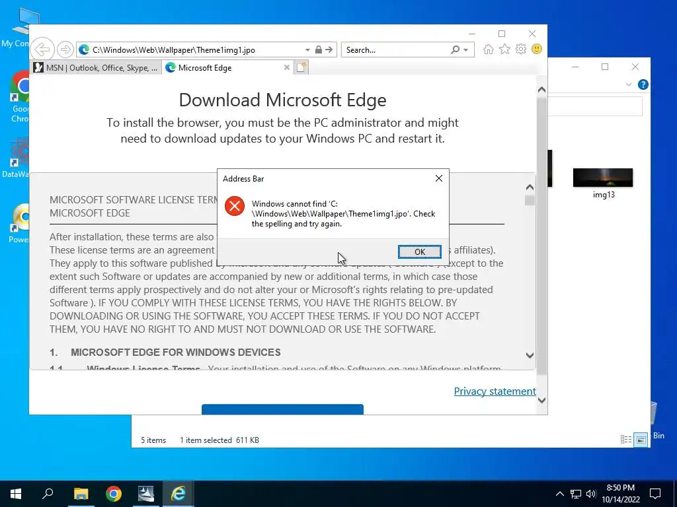
Task: Open Google Chrome desktop shortcut
Action: (x=19, y=96)
